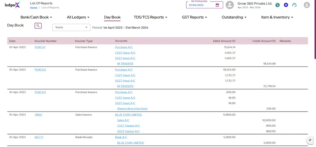Open SGST Input A/C under PURCH2

point(125,81)
